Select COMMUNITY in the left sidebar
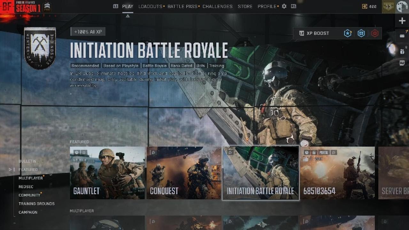Image resolution: width=409 pixels, height=230 pixels. point(29,195)
